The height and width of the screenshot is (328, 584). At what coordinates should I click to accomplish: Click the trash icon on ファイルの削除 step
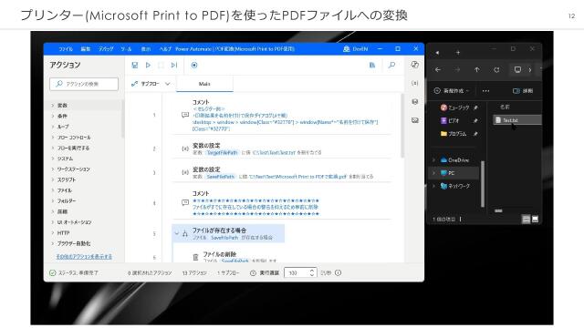pyautogui.click(x=195, y=257)
